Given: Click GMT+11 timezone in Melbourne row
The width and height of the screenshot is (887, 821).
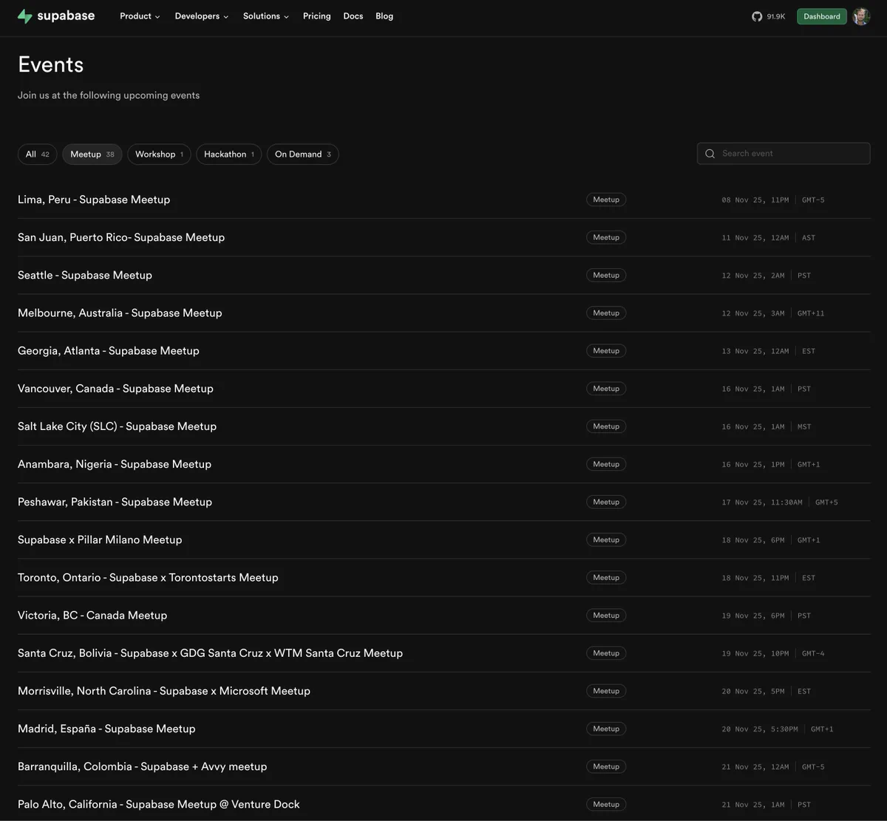Looking at the screenshot, I should click(811, 313).
